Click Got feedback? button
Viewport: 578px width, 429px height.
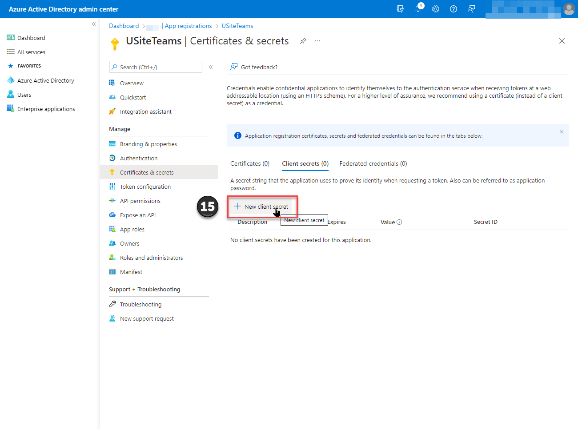pos(253,67)
